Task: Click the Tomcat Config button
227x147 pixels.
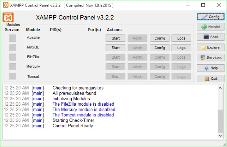Action: (x=160, y=77)
